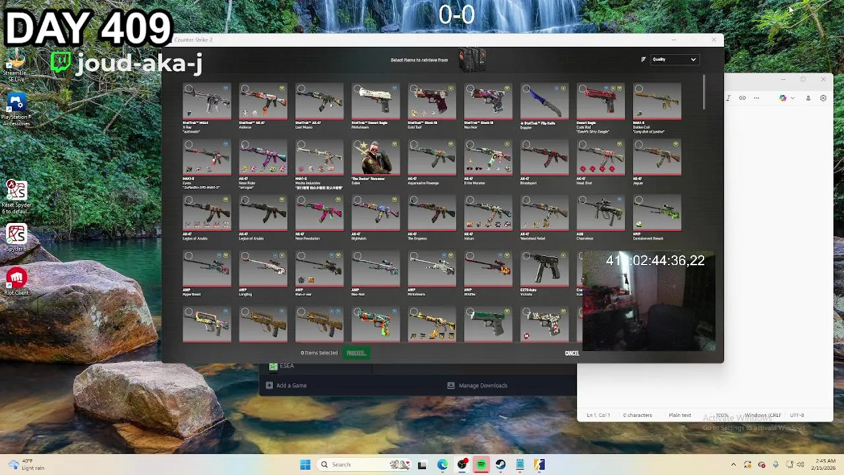Select the AK-47 Neon Revolution thumbnail
The height and width of the screenshot is (475, 844).
pyautogui.click(x=319, y=213)
